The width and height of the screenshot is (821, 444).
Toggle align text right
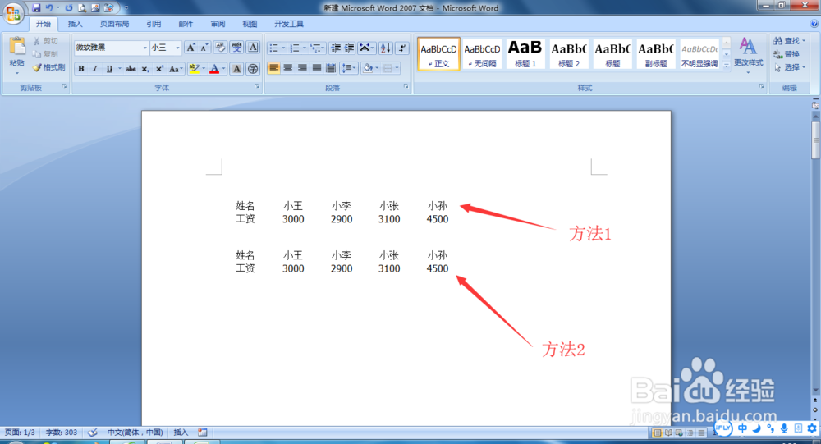point(302,68)
